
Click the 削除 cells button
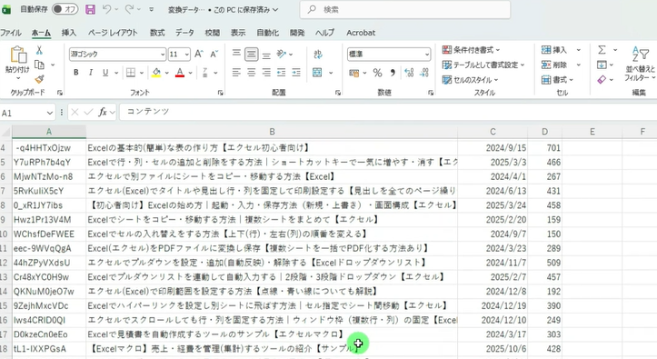pos(554,65)
